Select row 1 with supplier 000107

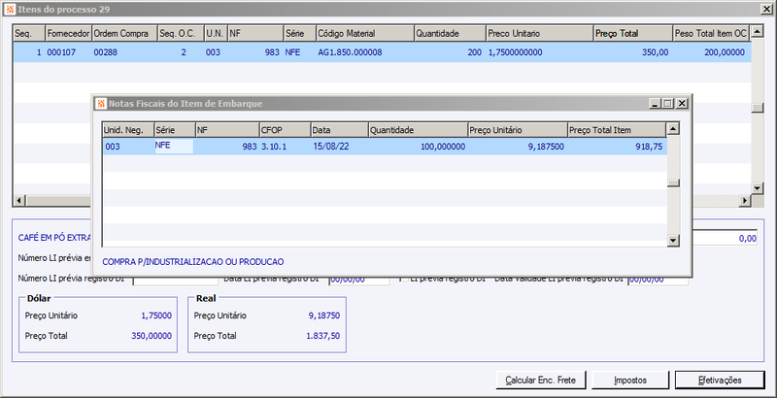382,52
